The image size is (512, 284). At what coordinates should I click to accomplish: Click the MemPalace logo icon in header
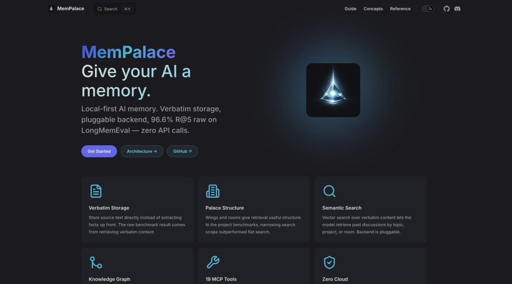[x=51, y=8]
